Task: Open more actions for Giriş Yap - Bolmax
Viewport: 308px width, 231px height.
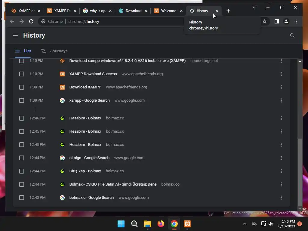Action: (x=281, y=171)
